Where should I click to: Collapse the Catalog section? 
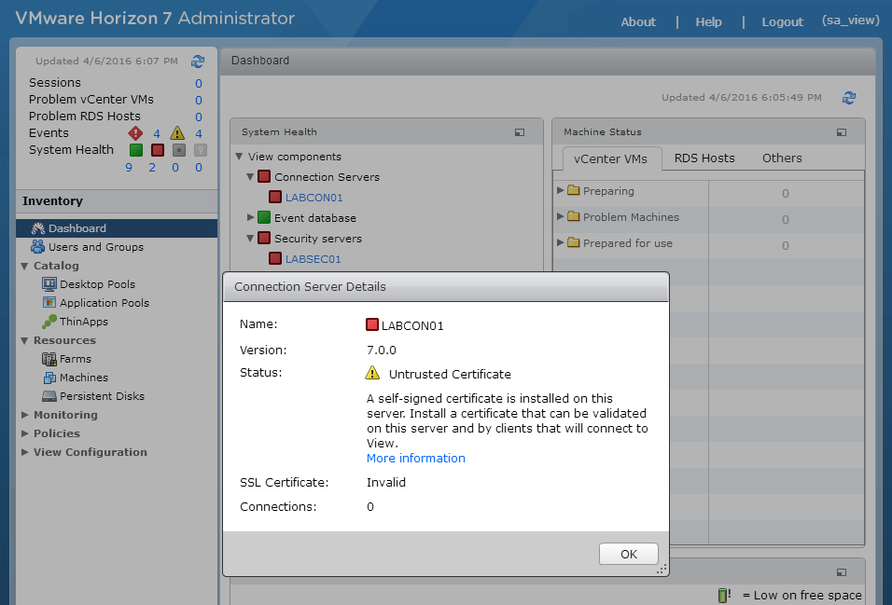point(24,266)
